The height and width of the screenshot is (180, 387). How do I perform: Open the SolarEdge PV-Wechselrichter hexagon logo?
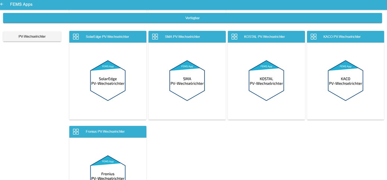pyautogui.click(x=108, y=81)
